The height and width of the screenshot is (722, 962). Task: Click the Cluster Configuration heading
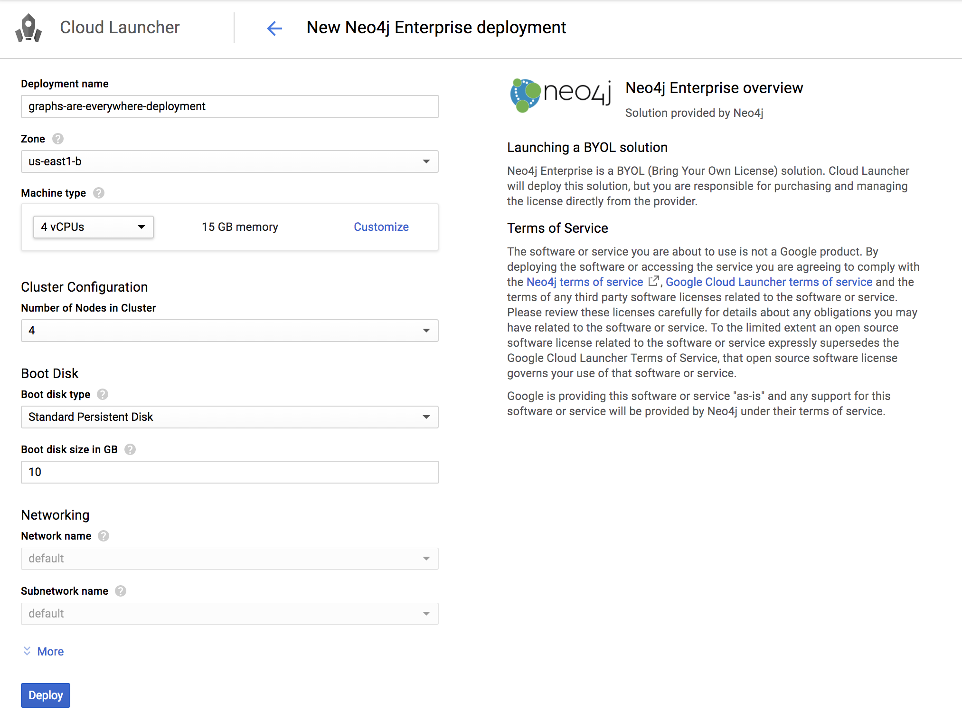pos(85,287)
